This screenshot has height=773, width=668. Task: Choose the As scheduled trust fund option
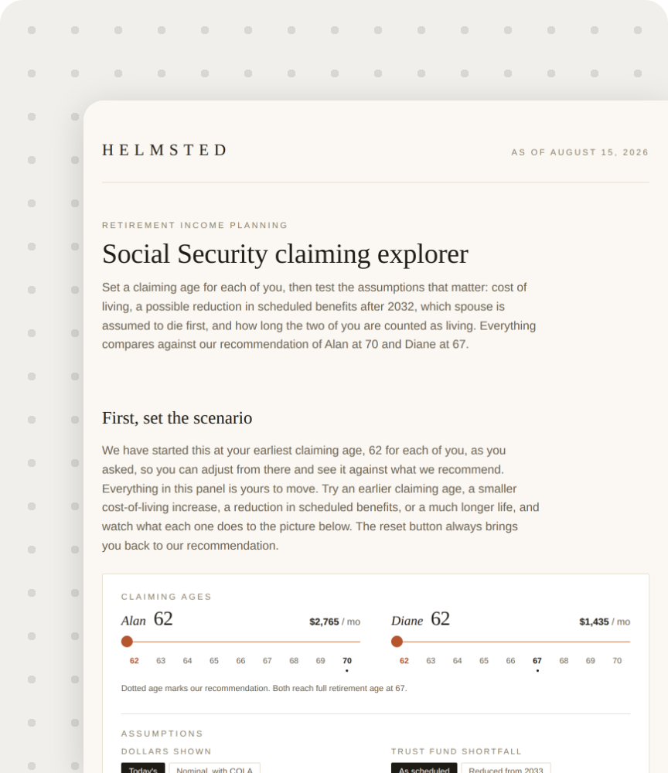click(x=424, y=768)
